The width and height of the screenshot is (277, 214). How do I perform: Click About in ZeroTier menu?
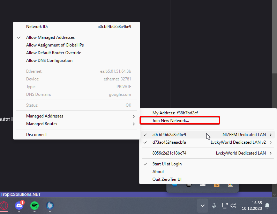158,172
